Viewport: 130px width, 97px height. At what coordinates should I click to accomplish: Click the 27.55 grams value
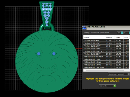(109, 54)
